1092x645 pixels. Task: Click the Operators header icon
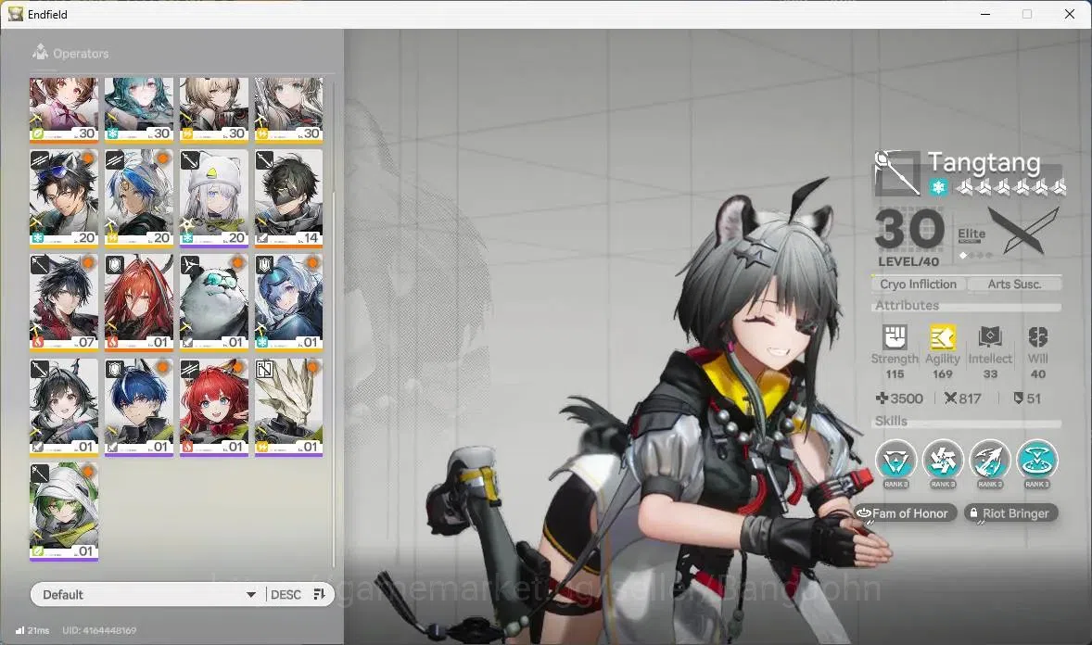(41, 52)
